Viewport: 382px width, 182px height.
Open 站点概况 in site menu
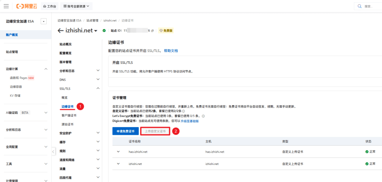point(66,45)
